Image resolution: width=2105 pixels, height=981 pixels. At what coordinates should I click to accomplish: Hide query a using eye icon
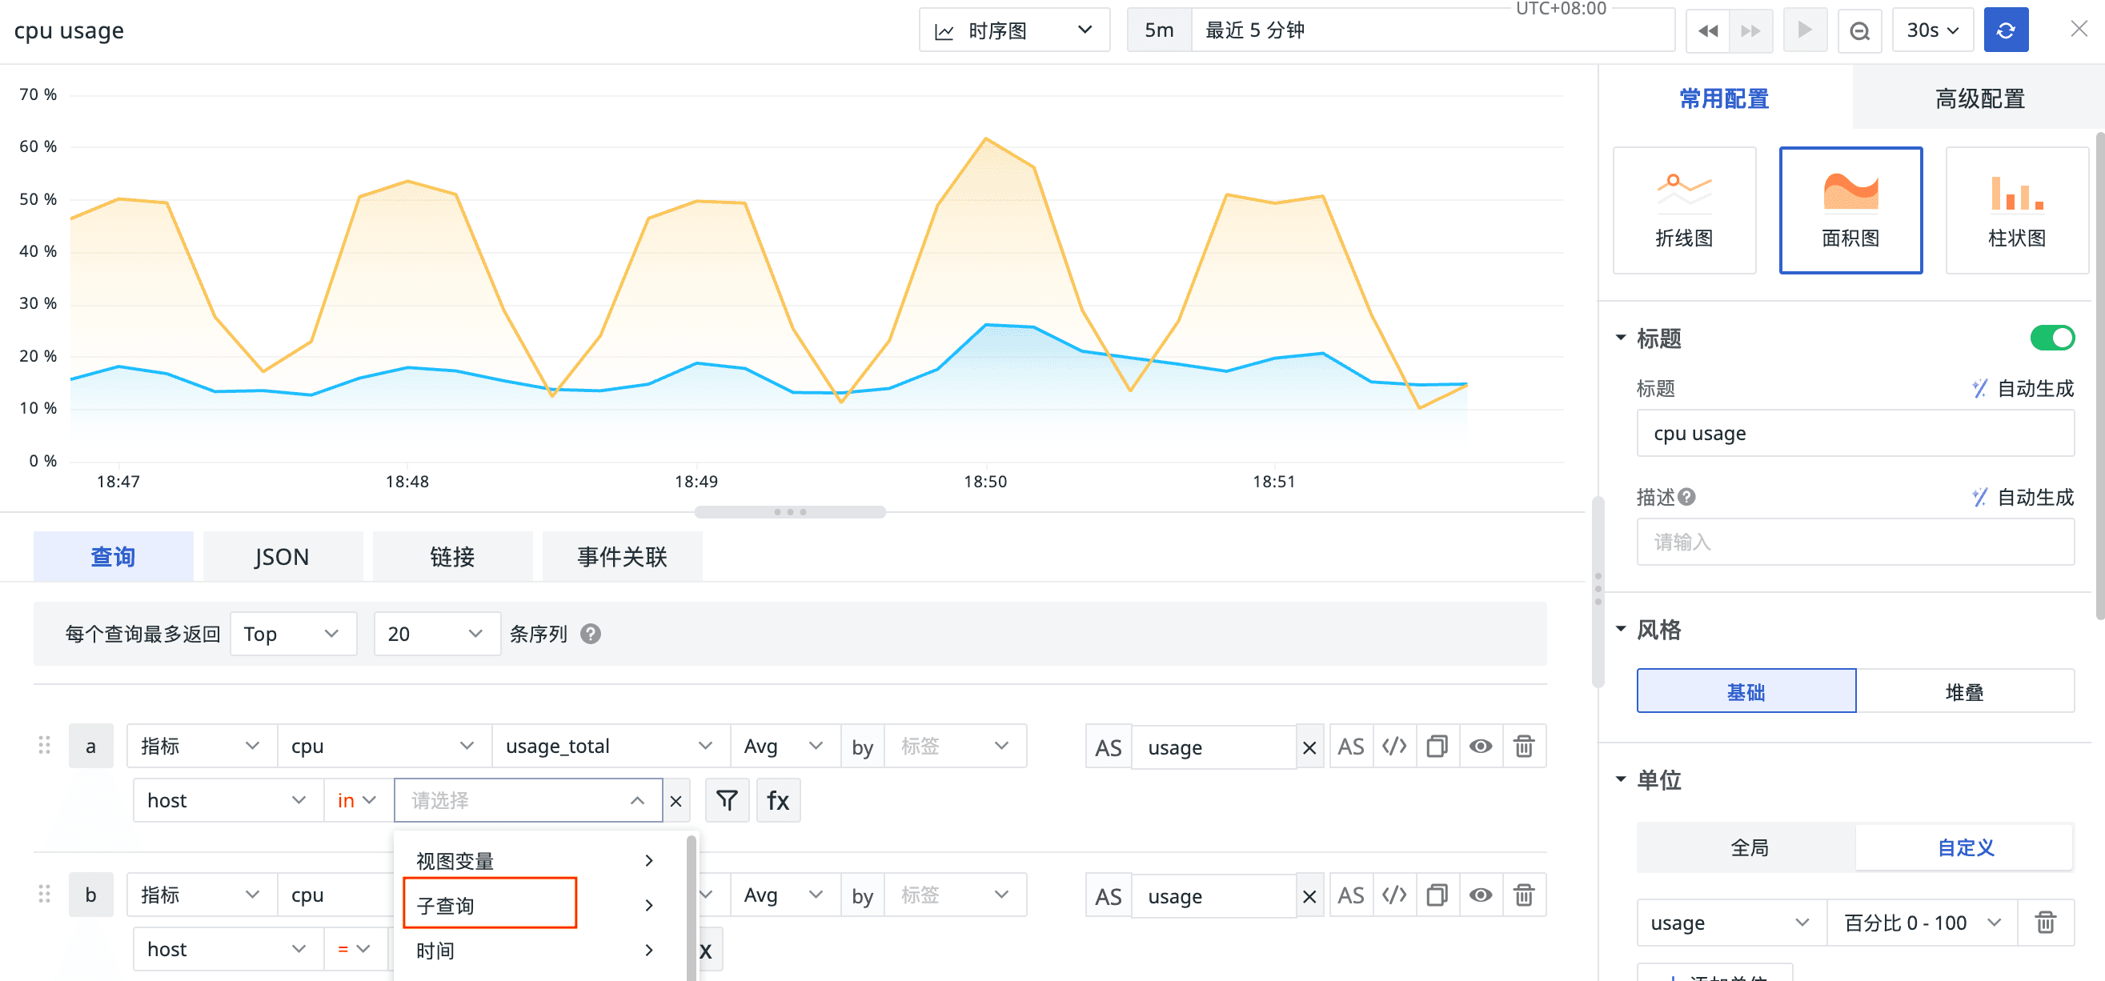point(1480,746)
